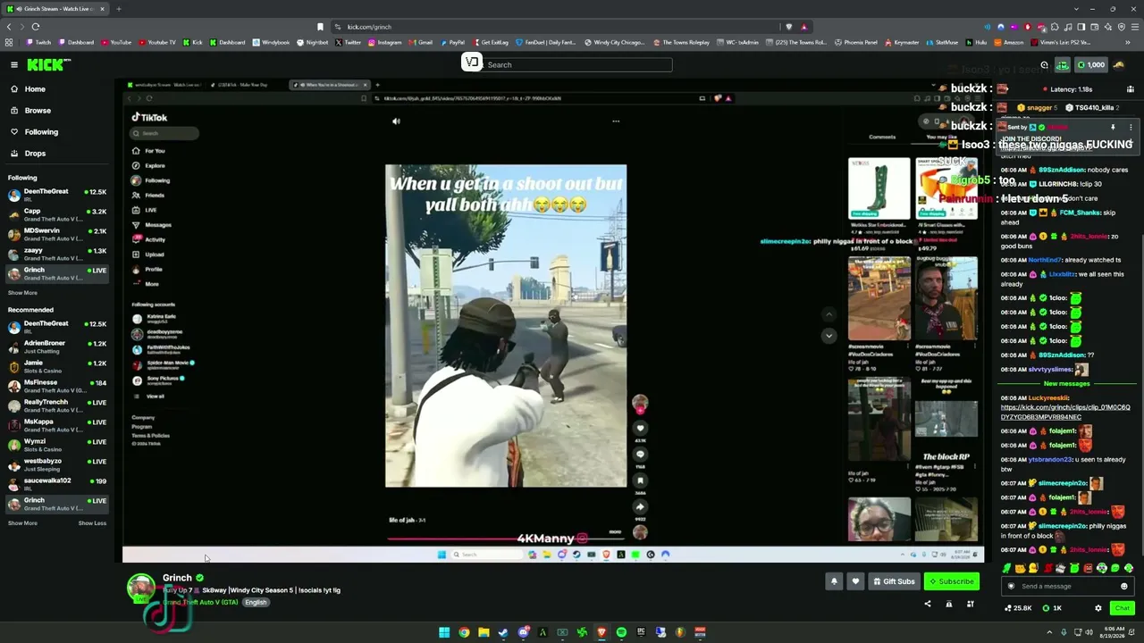Open AdrienBroner in Recommended channels
The image size is (1144, 643).
tap(57, 347)
